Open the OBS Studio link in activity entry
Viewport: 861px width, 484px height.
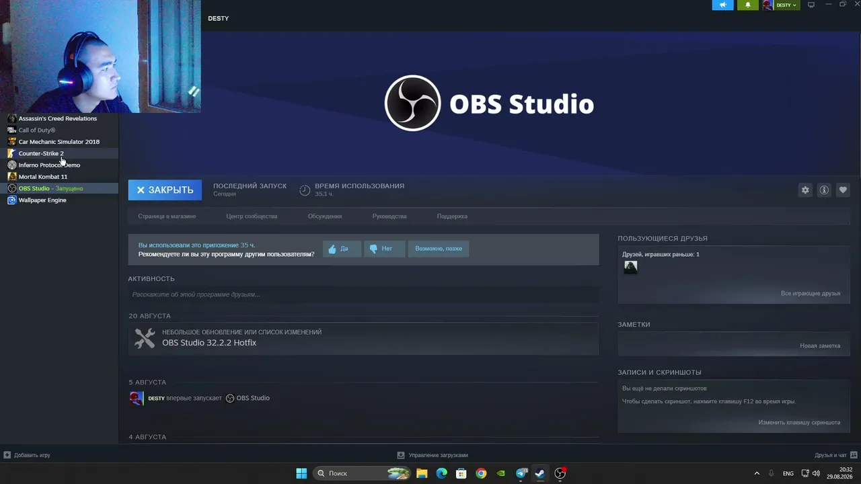tap(253, 398)
